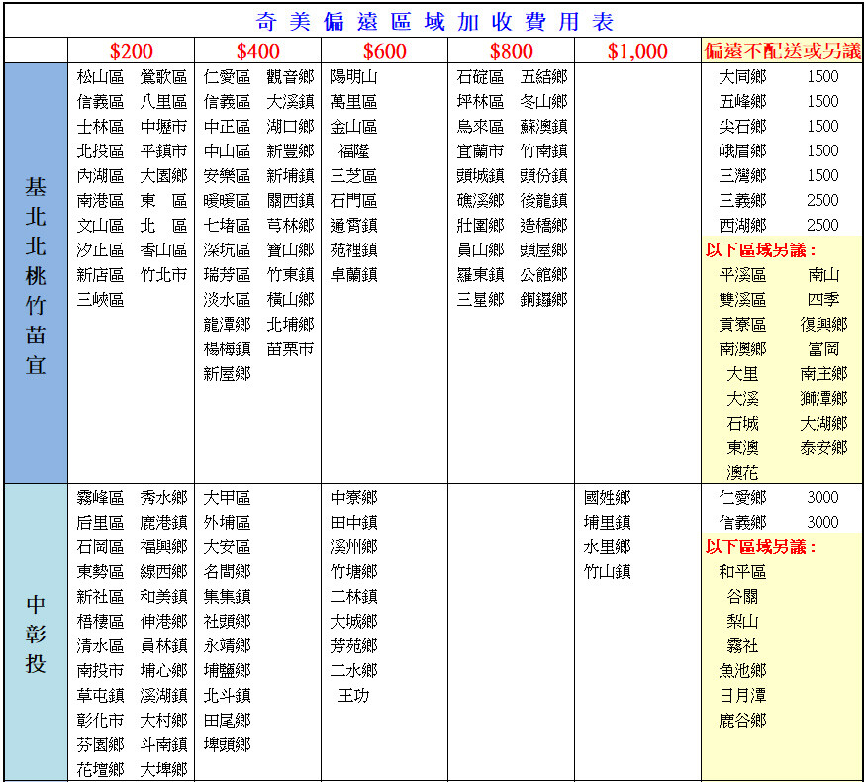Select the 霧峰區 entry

click(x=100, y=498)
